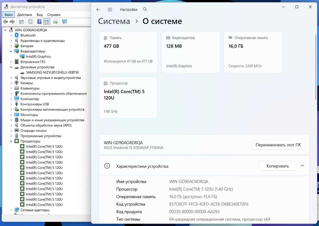
Task: Click the Встроенное ПО chip icon
Action: [17, 61]
